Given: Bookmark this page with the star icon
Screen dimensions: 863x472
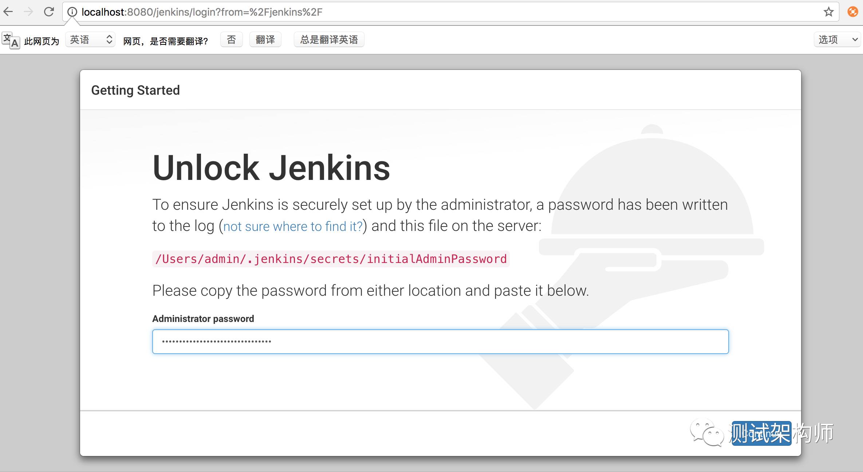Looking at the screenshot, I should tap(829, 12).
